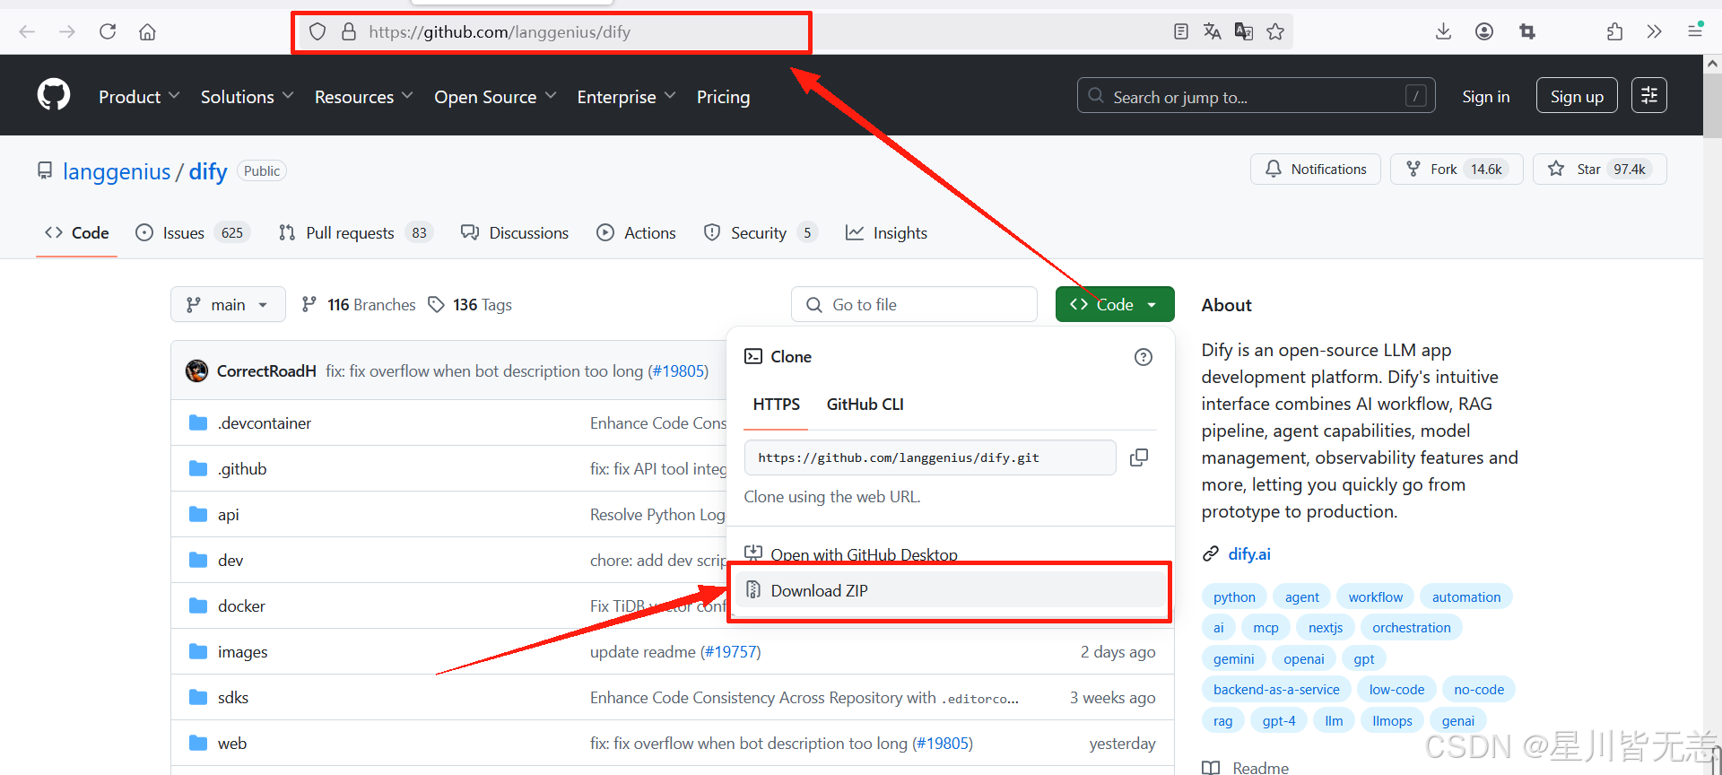
Task: Expand the Resources menu
Action: 363,96
